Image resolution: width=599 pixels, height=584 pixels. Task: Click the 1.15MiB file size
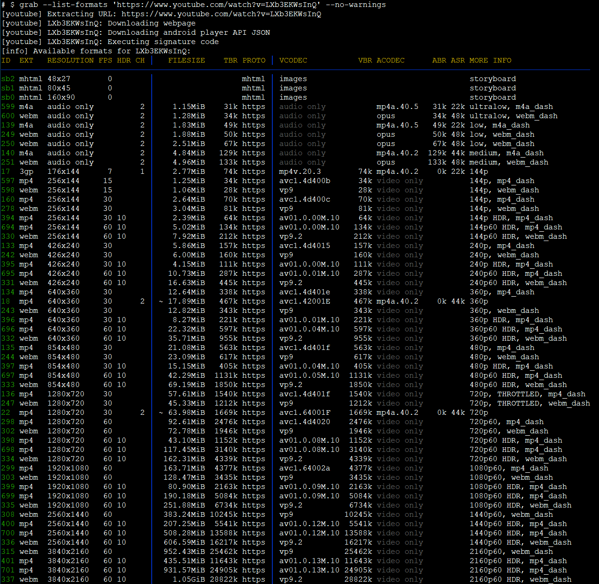(189, 107)
